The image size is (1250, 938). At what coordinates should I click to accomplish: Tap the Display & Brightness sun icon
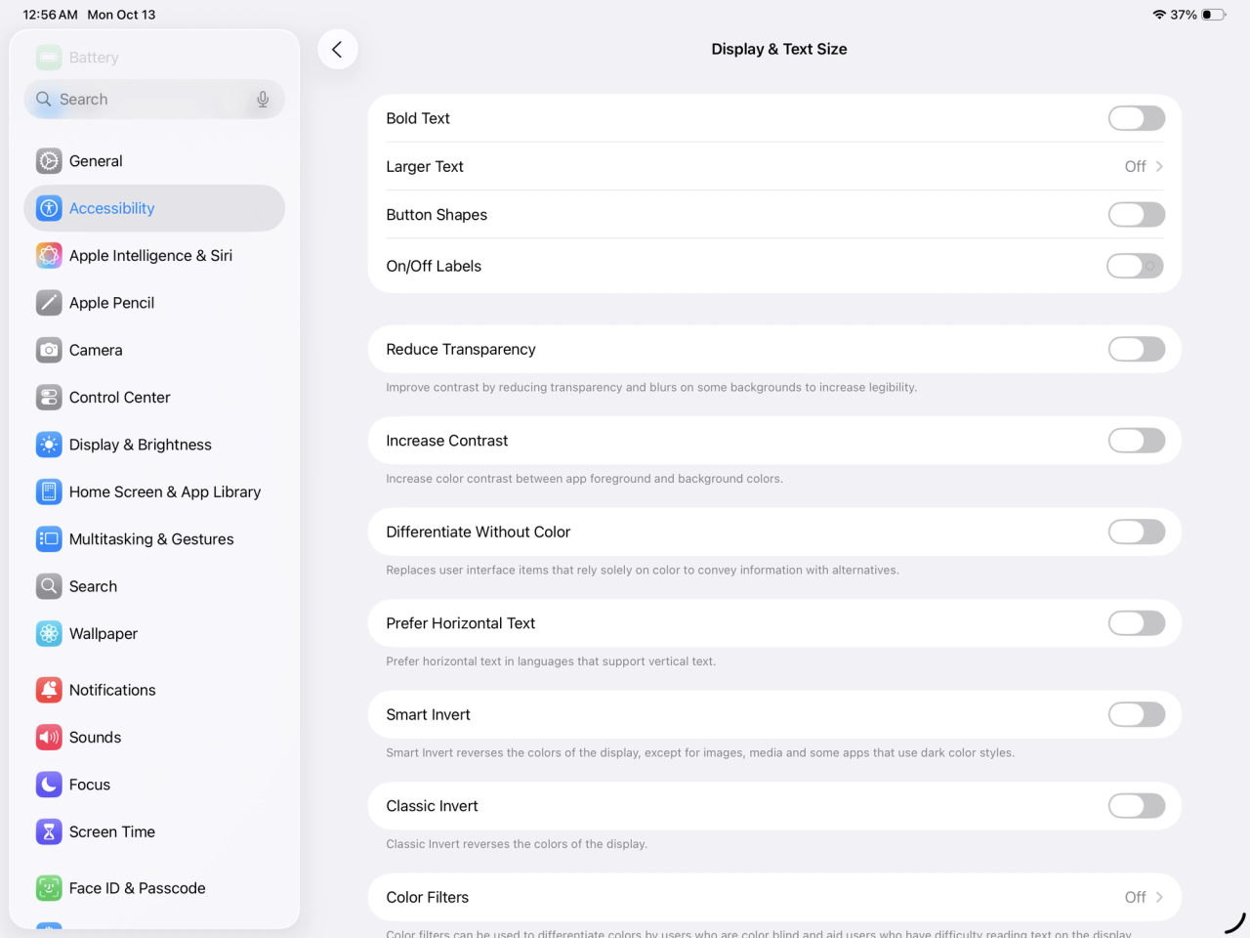tap(49, 445)
